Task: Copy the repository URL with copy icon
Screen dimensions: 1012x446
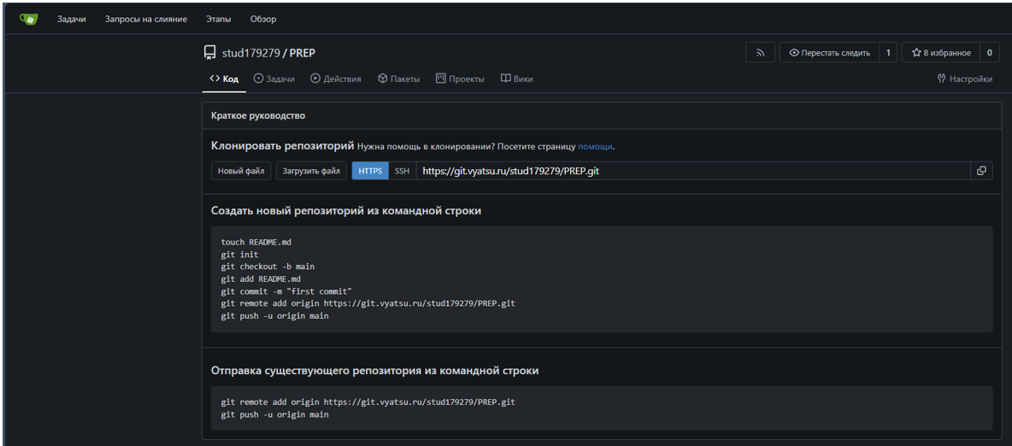Action: click(981, 171)
